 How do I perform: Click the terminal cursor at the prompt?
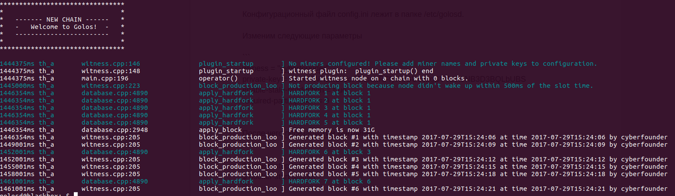pos(76,194)
